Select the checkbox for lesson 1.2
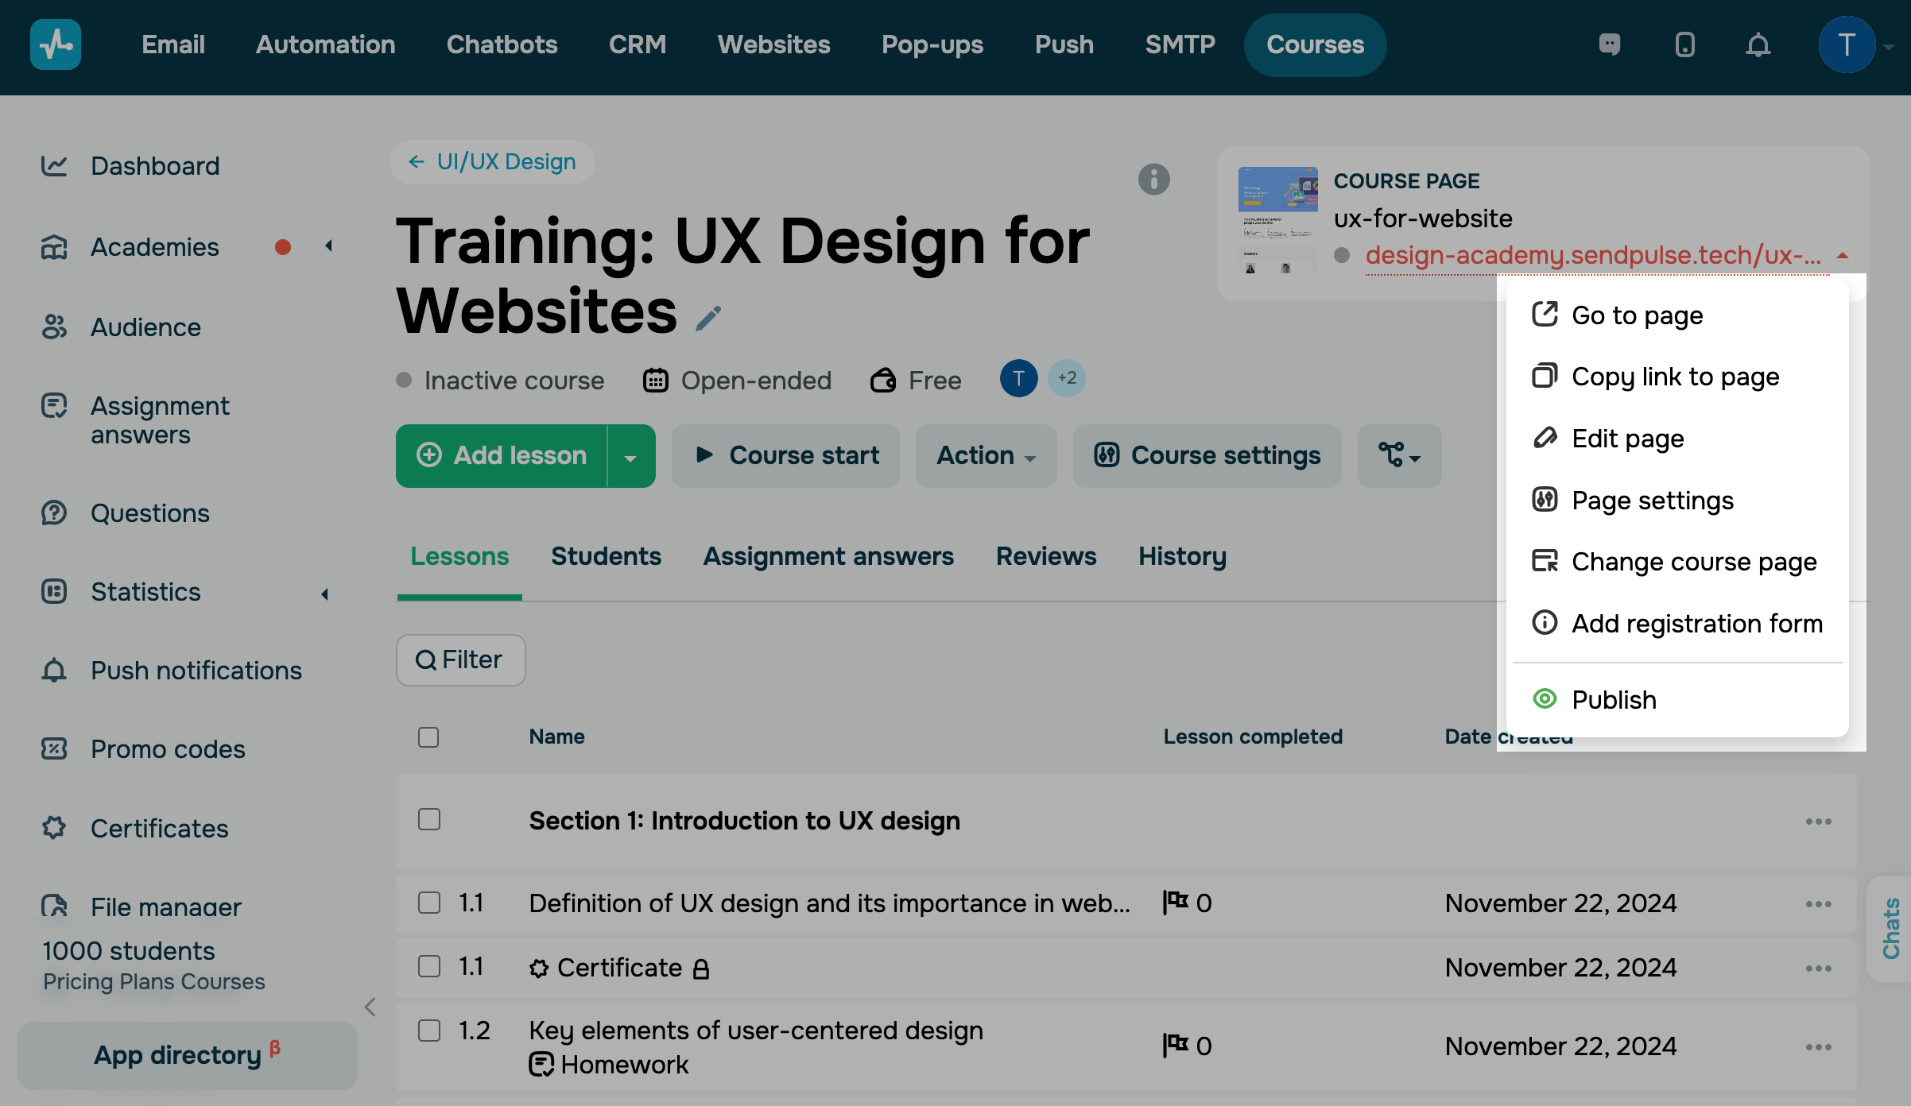The height and width of the screenshot is (1106, 1911). (x=428, y=1031)
